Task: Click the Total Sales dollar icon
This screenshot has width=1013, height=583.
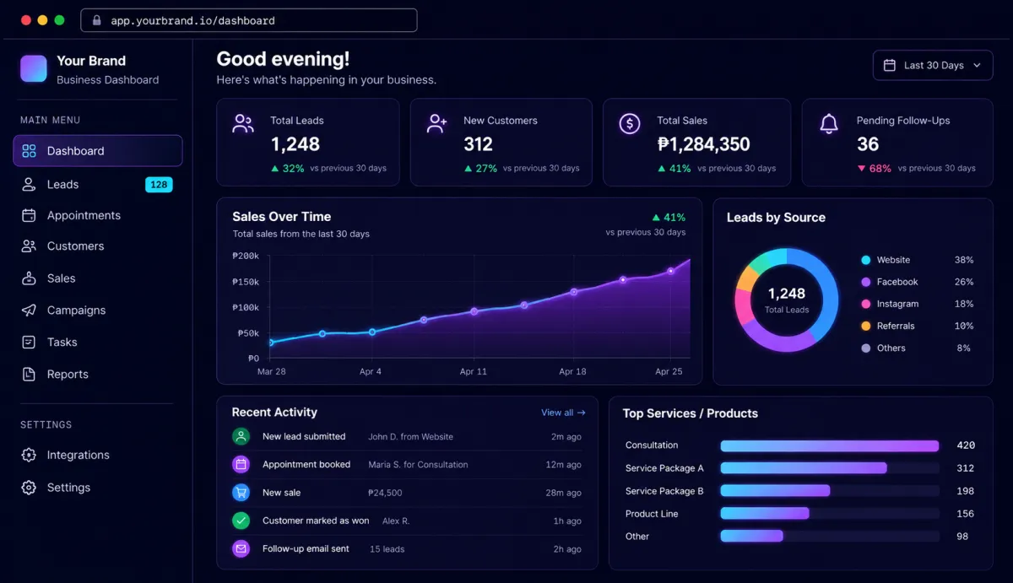Action: 630,124
